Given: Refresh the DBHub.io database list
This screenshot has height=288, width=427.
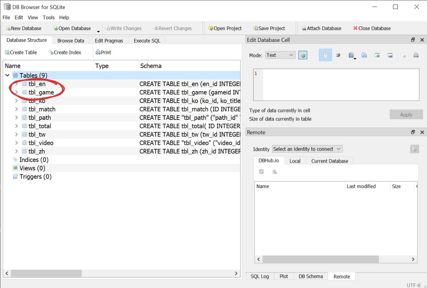Looking at the screenshot, I should pyautogui.click(x=261, y=171).
